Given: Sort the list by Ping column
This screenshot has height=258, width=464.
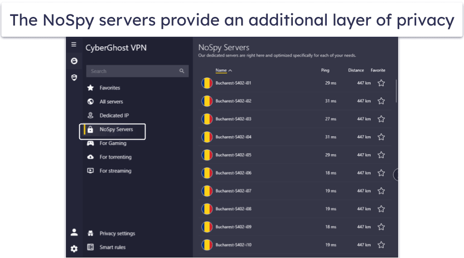Looking at the screenshot, I should click(325, 71).
